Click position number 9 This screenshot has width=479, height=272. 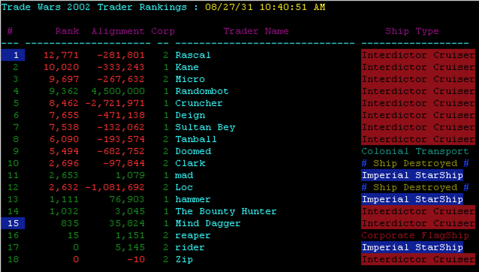(16, 151)
